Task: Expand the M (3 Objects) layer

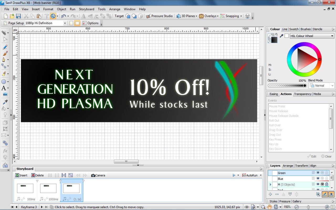Action: click(x=270, y=184)
